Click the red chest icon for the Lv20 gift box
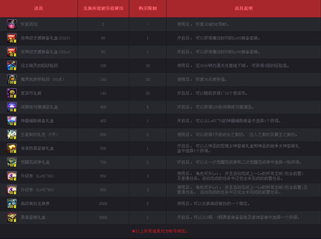This screenshot has height=239, width=321. 12,38
